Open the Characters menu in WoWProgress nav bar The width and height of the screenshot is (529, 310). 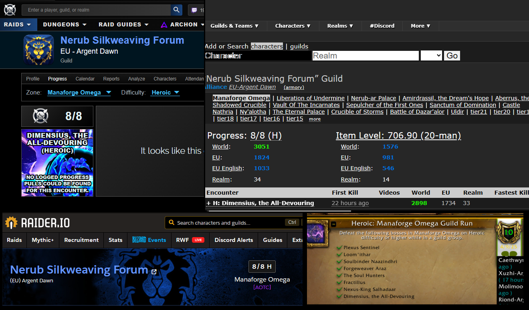click(x=293, y=26)
